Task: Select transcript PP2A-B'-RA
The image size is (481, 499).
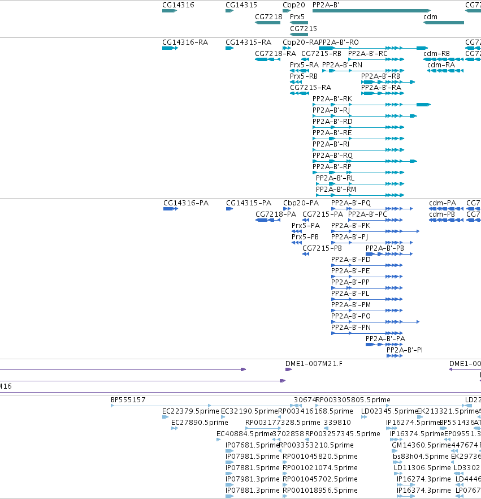Action: (381, 88)
